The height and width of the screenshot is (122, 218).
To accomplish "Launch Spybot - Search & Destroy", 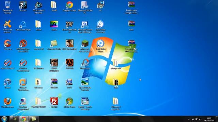I will (x=85, y=101).
